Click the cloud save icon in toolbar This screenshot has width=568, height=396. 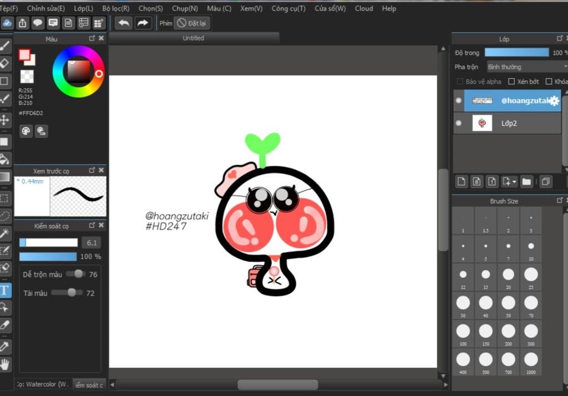[7, 23]
